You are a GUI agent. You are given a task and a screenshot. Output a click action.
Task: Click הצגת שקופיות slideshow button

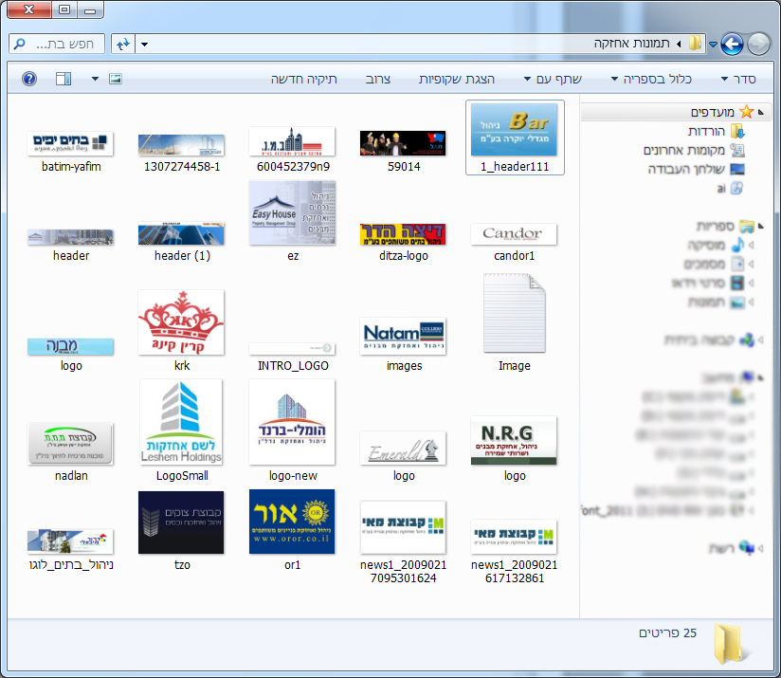tap(456, 79)
